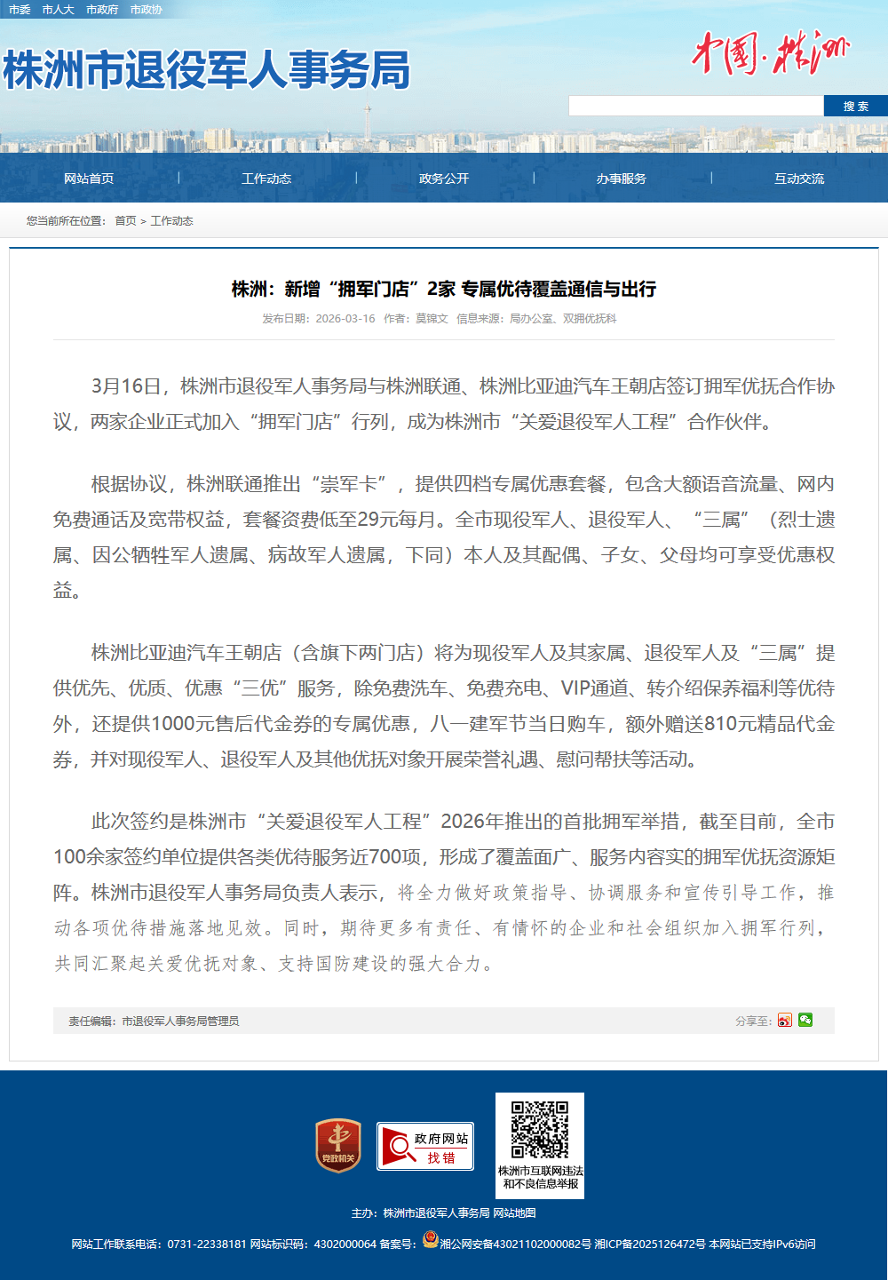This screenshot has width=888, height=1280.
Task: Click the police badge icon beside 湘公网安备
Action: click(x=431, y=1240)
